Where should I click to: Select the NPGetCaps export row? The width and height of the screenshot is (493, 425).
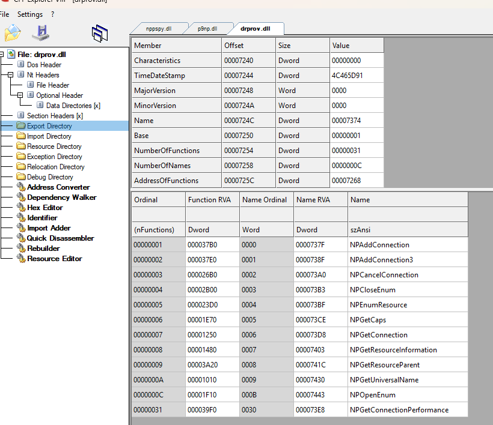(299, 320)
